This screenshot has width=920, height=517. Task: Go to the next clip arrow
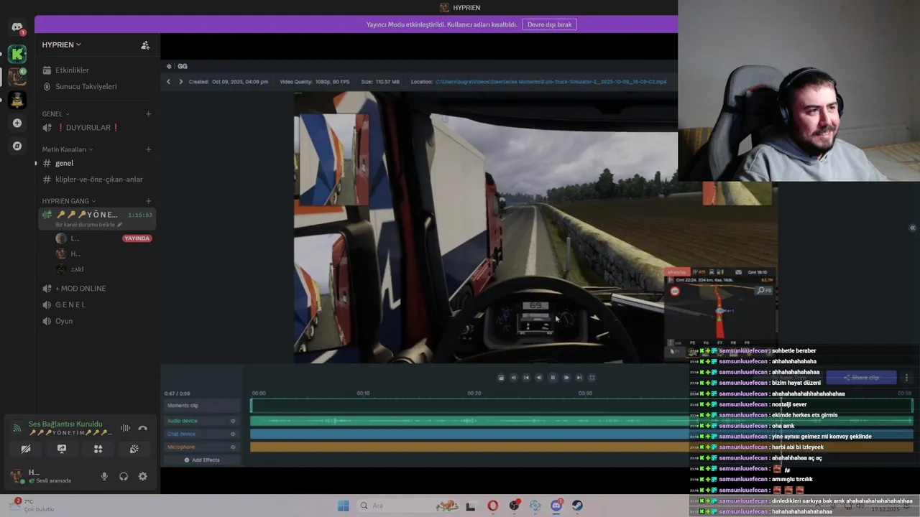pos(180,82)
